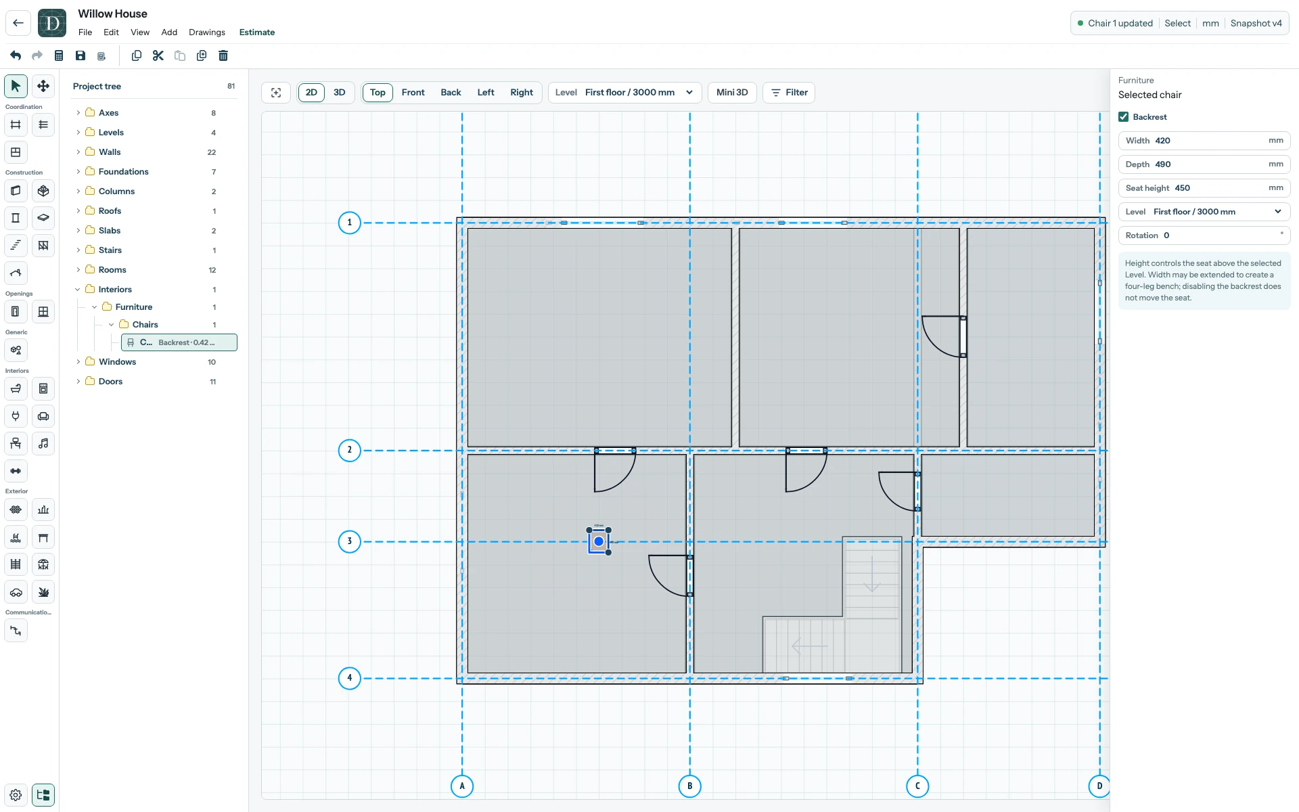Select the Right view
Screen dimensions: 1299x812
[522, 93]
